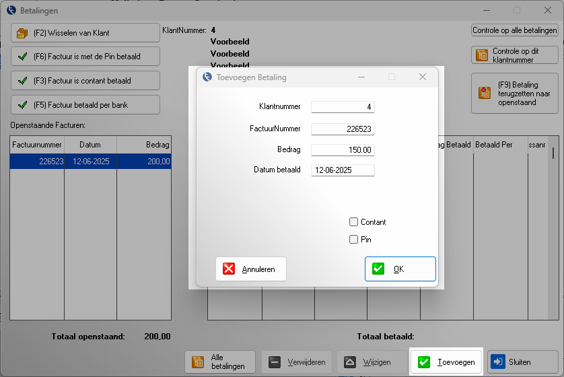The width and height of the screenshot is (564, 377).
Task: Select the amount cell 200,00 in the invoice row
Action: (144, 161)
